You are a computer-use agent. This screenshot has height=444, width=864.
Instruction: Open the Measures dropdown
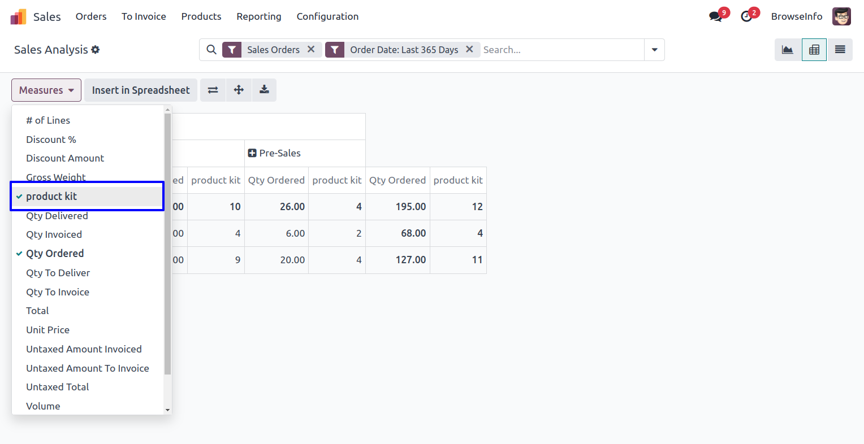tap(46, 90)
